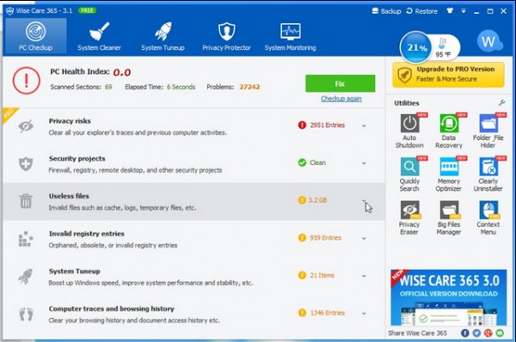The height and width of the screenshot is (342, 516).
Task: Click the footprints browsing history icon
Action: pos(26,314)
